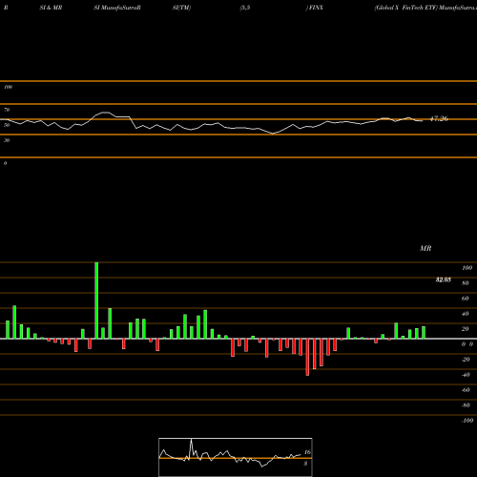Click the MR axis label -40
The width and height of the screenshot is (477, 477).
[466, 375]
